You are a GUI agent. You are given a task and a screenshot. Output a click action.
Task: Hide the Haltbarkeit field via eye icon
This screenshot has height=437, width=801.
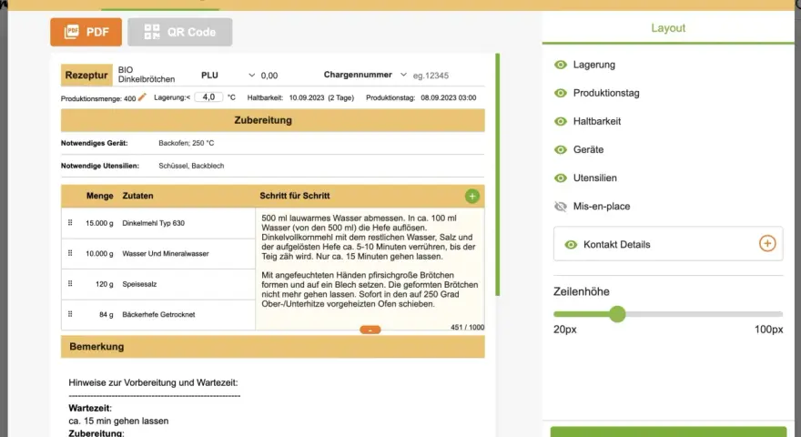pyautogui.click(x=561, y=121)
